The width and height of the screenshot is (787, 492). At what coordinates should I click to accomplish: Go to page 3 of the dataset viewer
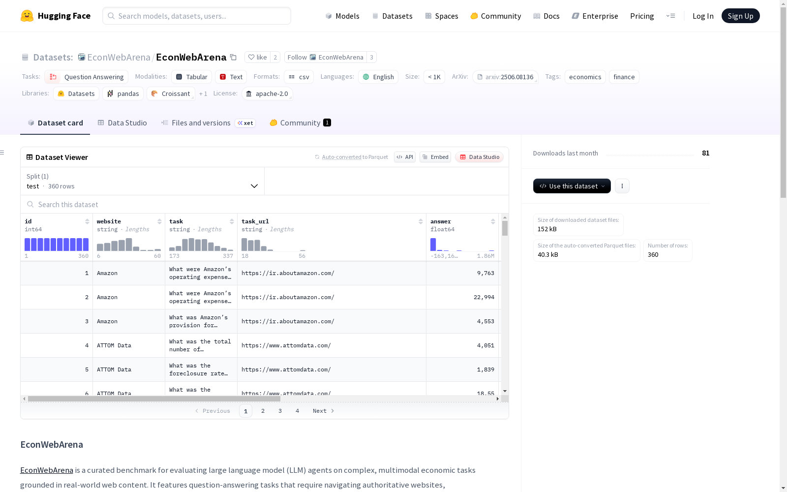(x=280, y=411)
